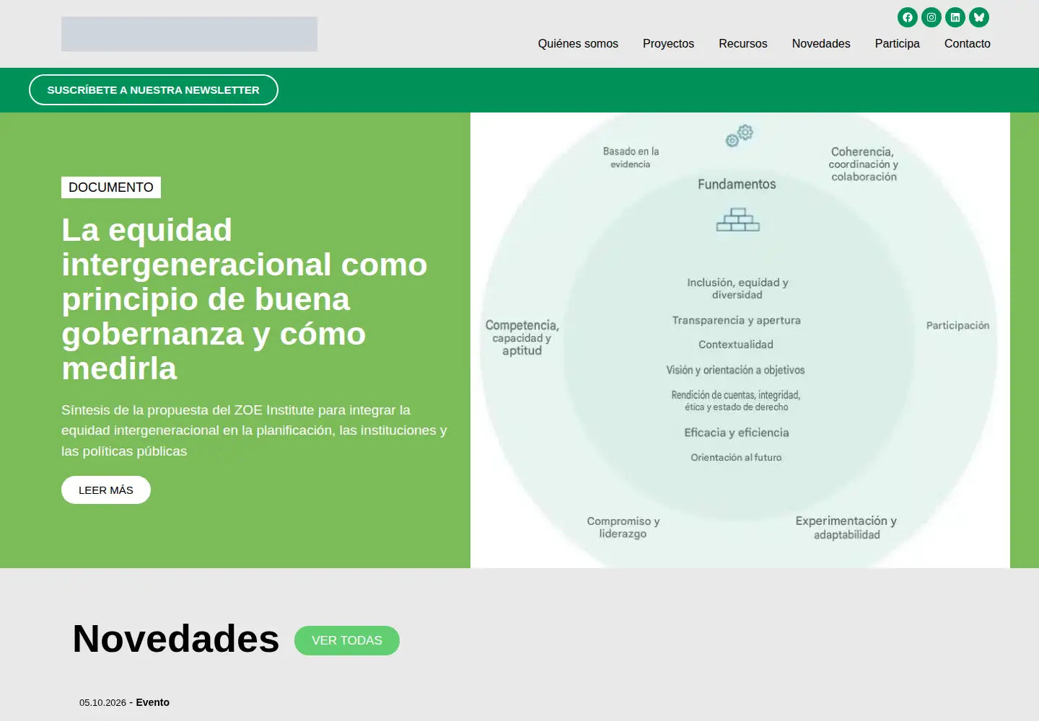Click Transparencia y apertura in the diagram
The height and width of the screenshot is (721, 1039).
point(737,320)
